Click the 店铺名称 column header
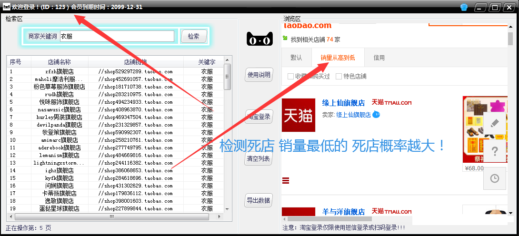This screenshot has height=236, width=519. (60, 62)
